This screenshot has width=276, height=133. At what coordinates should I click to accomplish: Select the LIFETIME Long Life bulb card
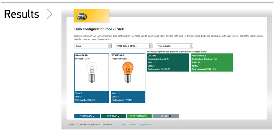168,62
